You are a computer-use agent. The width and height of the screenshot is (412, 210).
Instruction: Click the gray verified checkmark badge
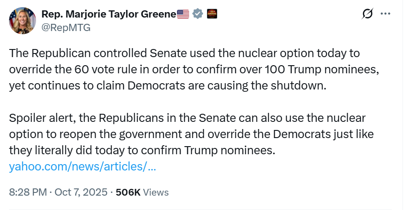[197, 14]
